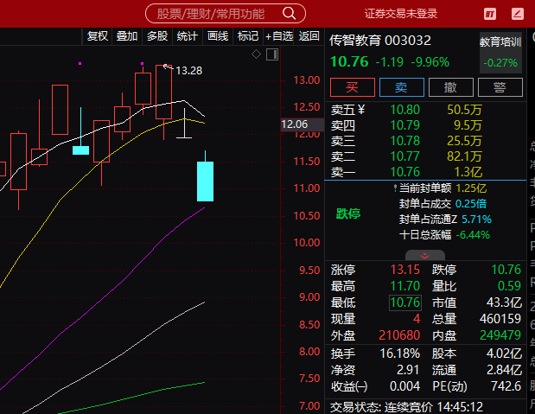The width and height of the screenshot is (535, 414).
Task: Click the -0.27% sector change value
Action: click(x=500, y=63)
